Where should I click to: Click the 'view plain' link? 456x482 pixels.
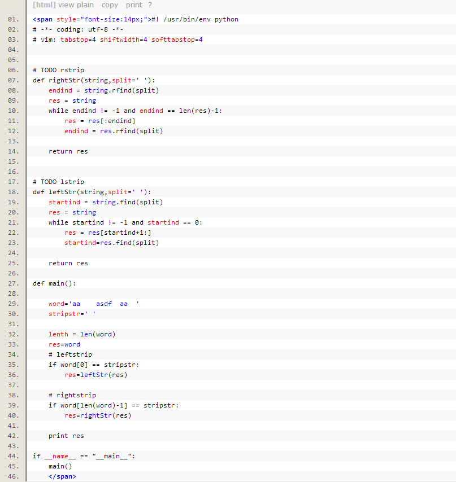pyautogui.click(x=76, y=5)
